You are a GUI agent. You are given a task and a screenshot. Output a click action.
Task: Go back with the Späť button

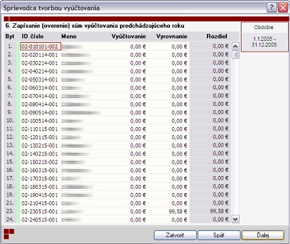point(219,235)
